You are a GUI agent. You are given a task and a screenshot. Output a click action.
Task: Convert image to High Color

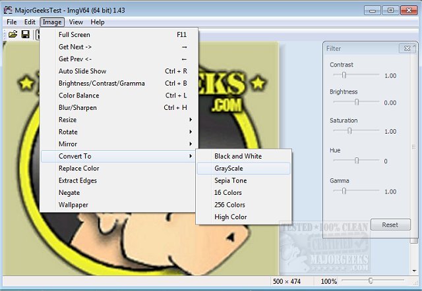tap(243, 217)
